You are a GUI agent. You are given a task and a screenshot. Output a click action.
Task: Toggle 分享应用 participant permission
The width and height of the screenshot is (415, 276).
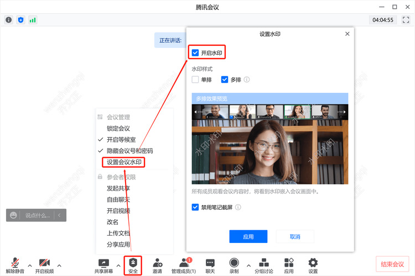coord(118,245)
